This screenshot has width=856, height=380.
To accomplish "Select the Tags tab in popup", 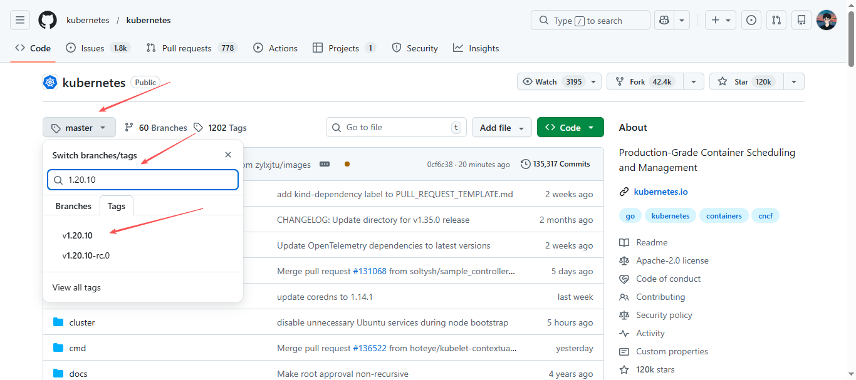I will [117, 206].
